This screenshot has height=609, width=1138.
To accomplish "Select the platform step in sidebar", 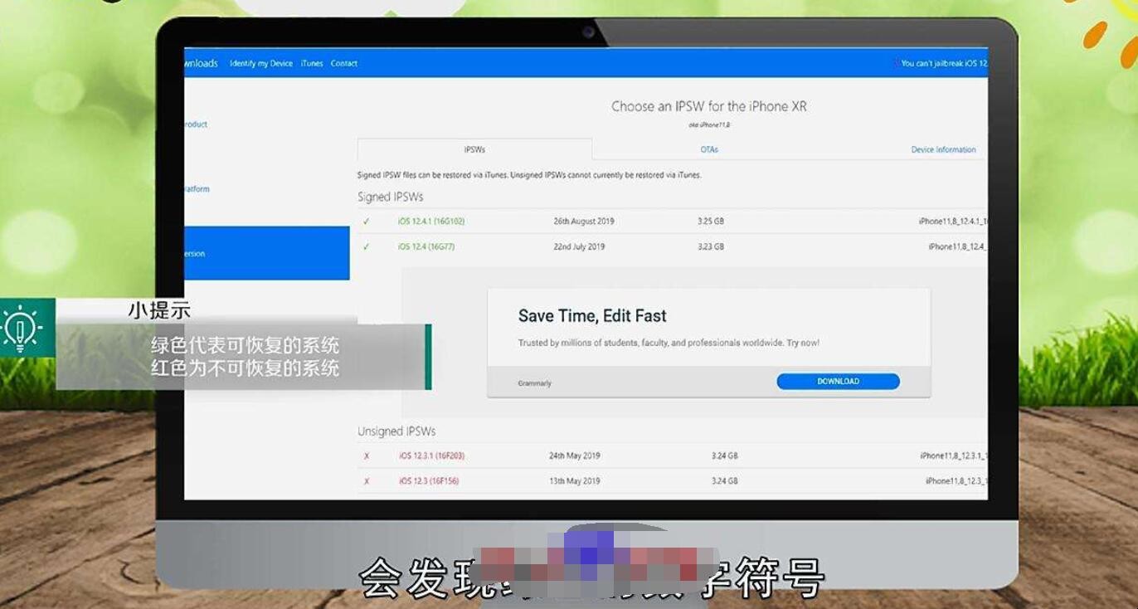I will coord(197,189).
